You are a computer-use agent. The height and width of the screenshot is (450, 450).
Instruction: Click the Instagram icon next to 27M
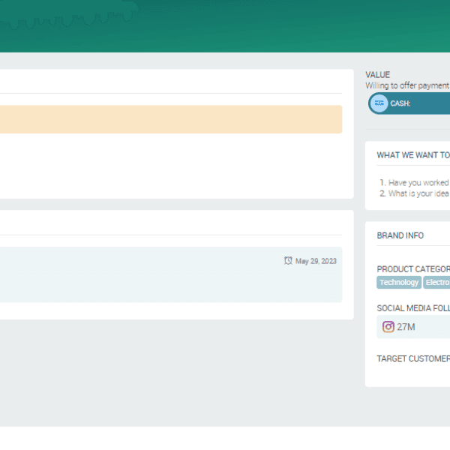[388, 326]
